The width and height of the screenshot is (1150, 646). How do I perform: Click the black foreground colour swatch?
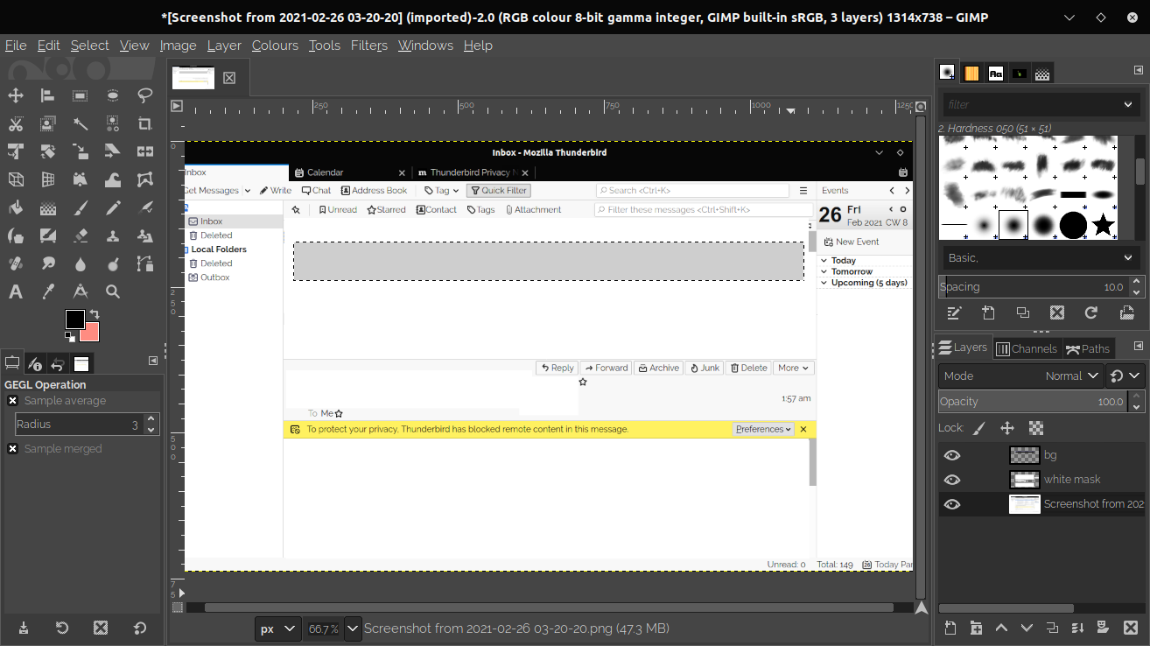coord(75,319)
